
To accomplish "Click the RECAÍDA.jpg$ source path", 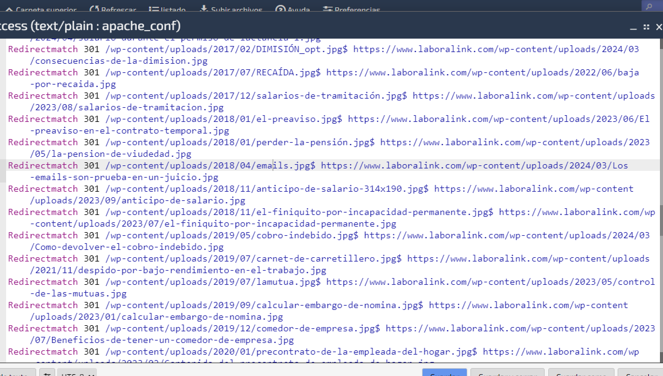I will click(x=213, y=73).
